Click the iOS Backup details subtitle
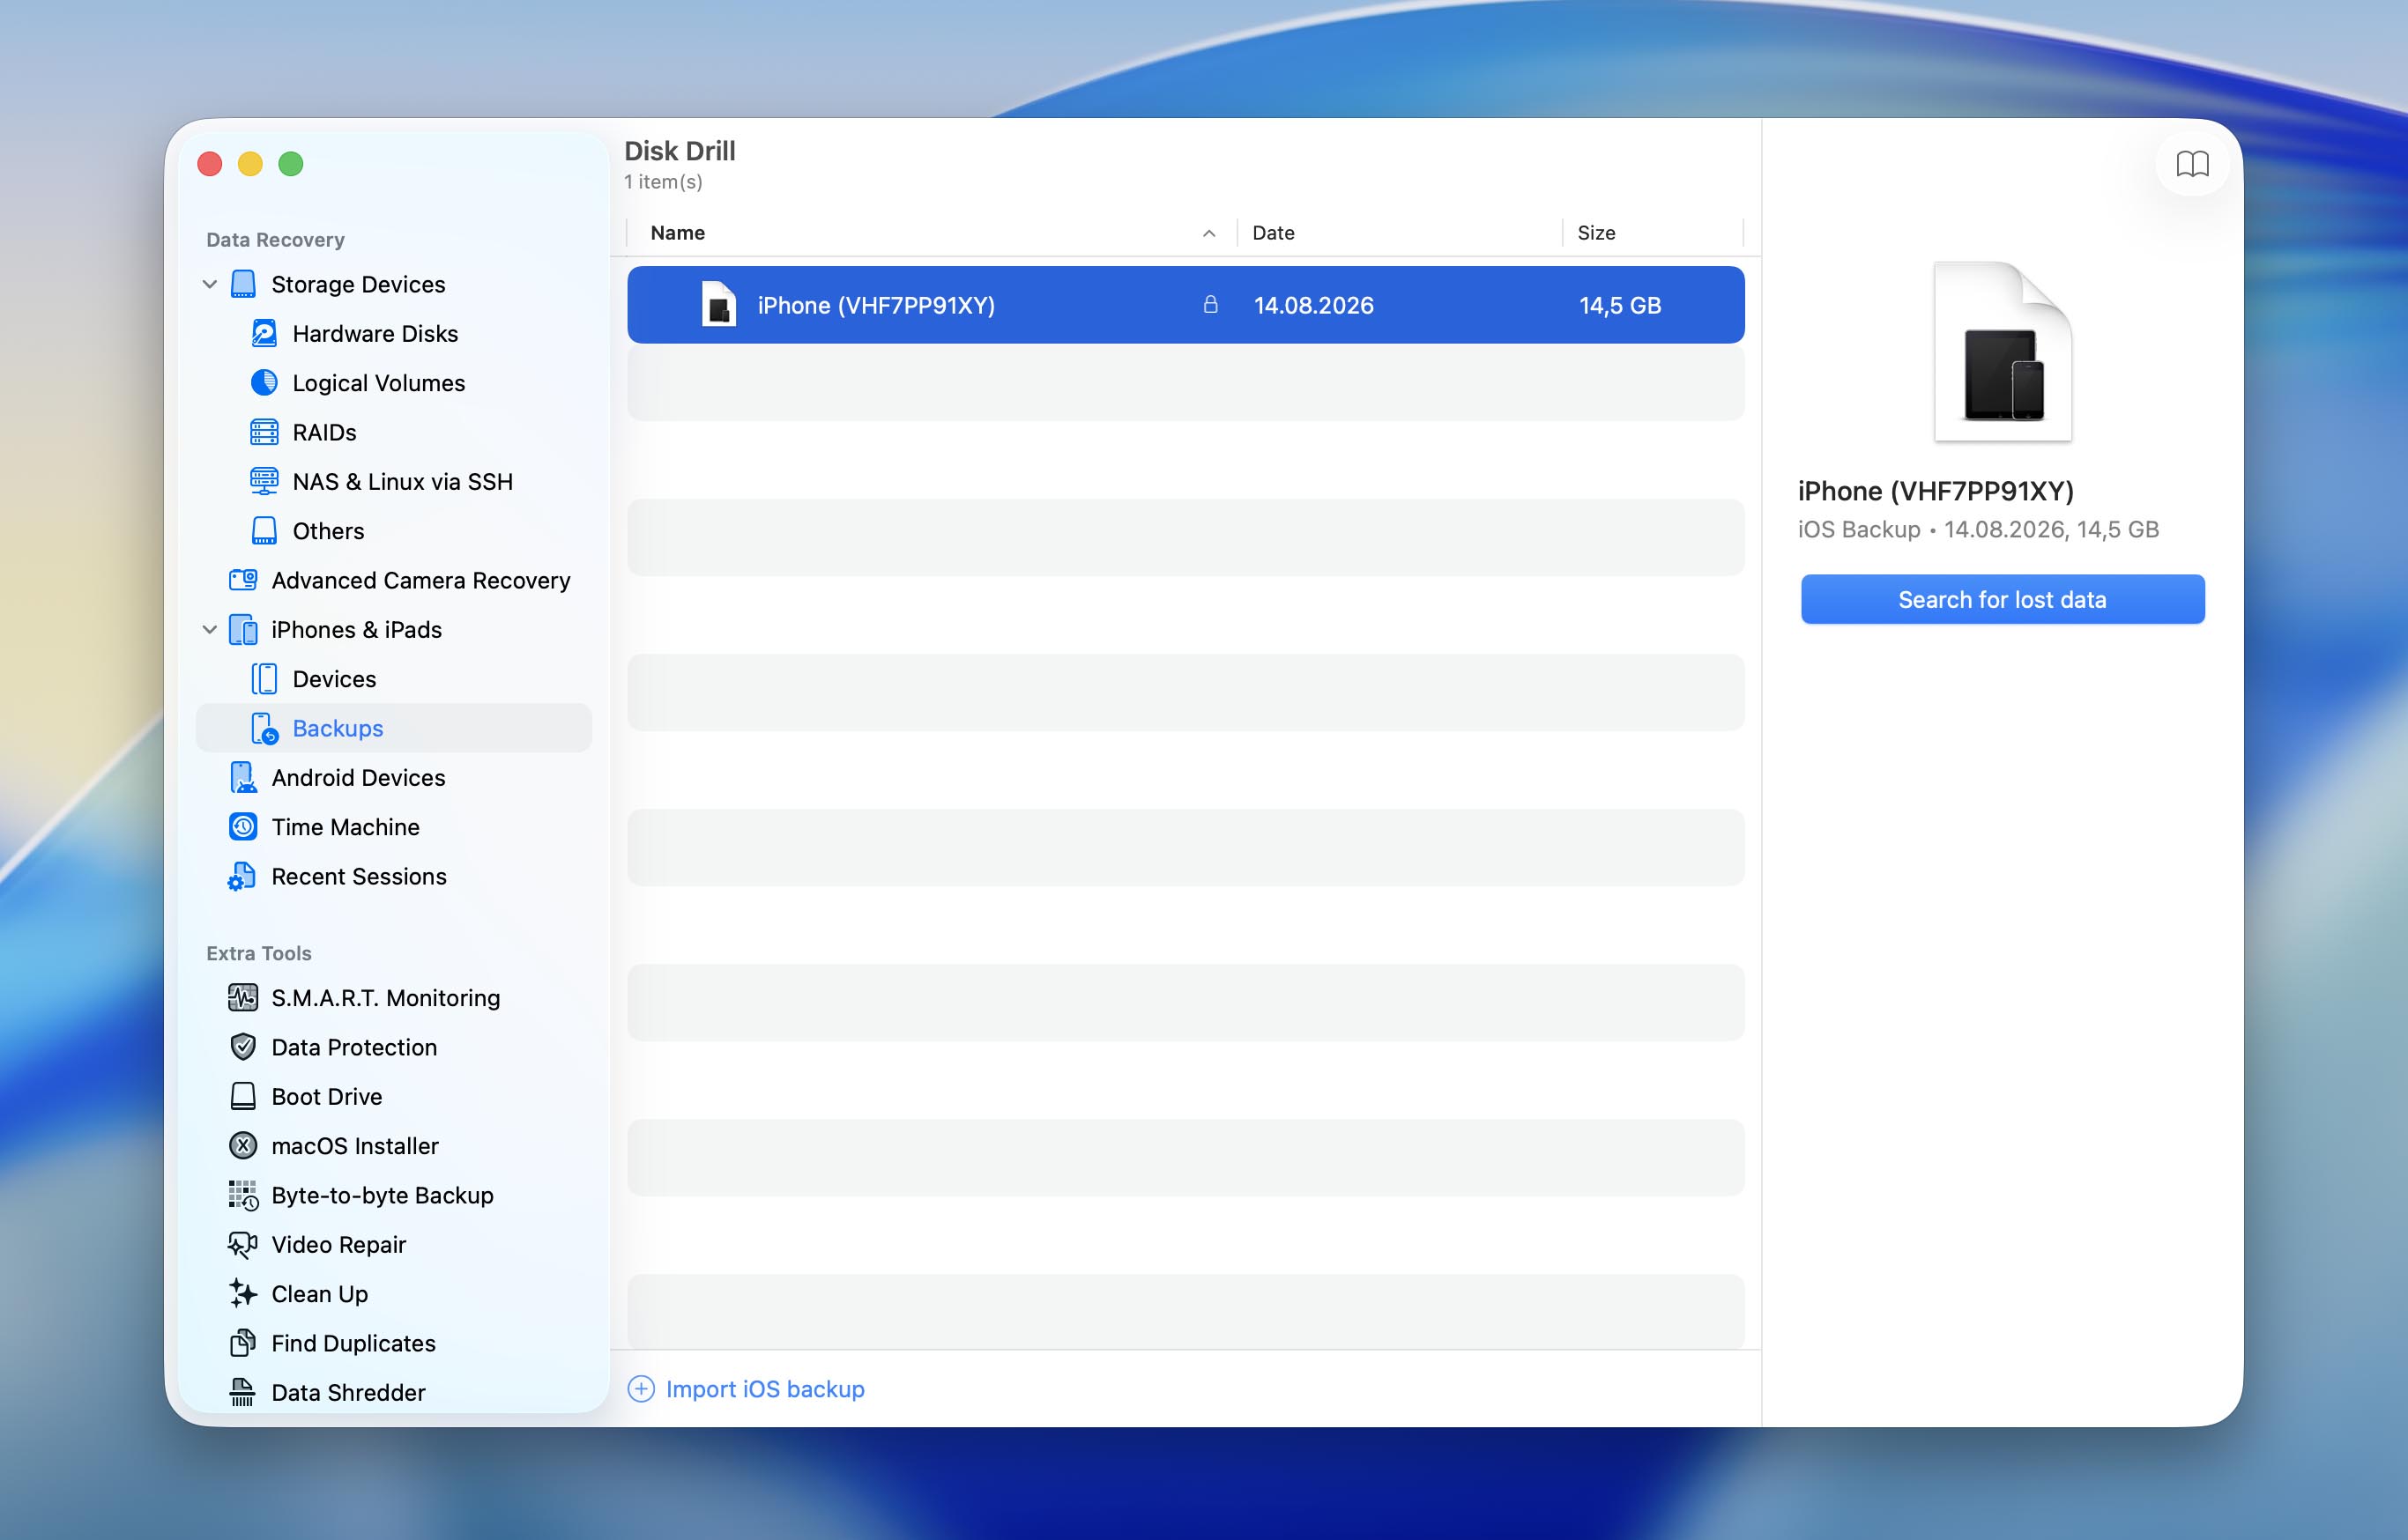 click(1978, 529)
